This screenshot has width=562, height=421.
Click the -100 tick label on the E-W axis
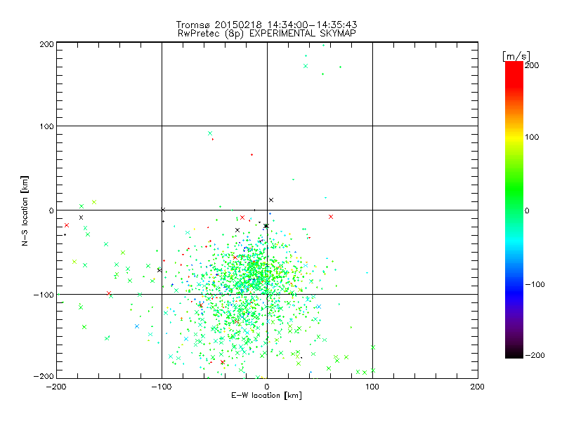coord(162,387)
